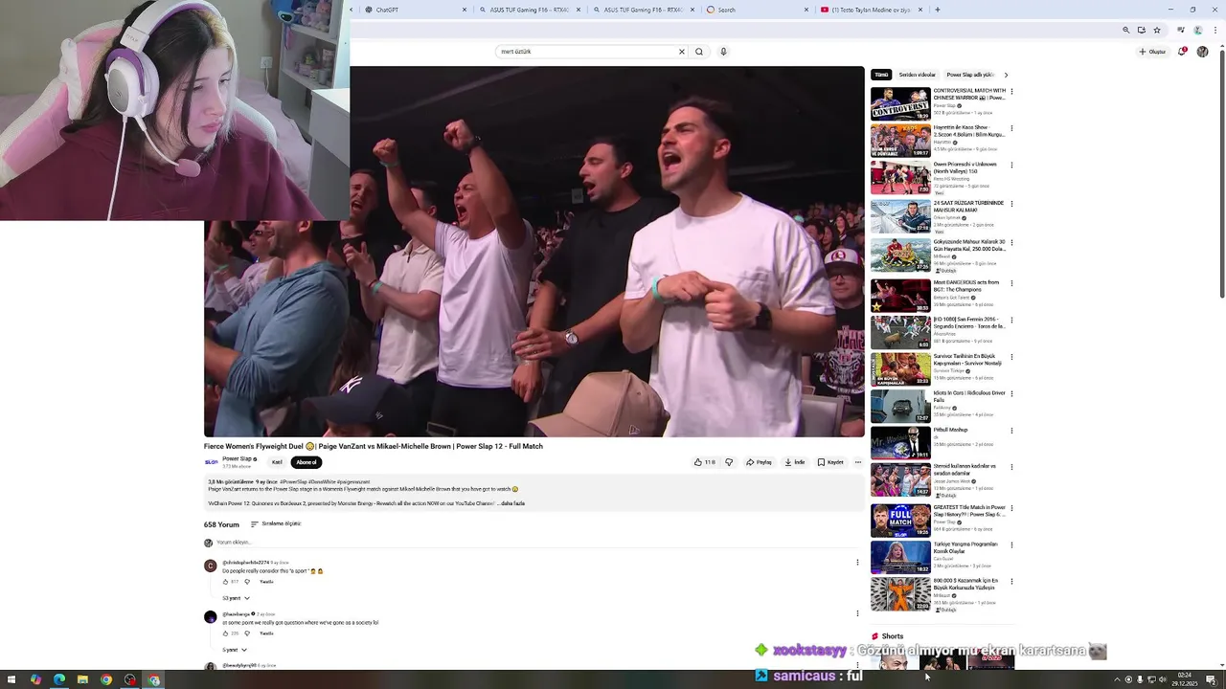
Task: Expand description with ...daha fazla
Action: 511,503
